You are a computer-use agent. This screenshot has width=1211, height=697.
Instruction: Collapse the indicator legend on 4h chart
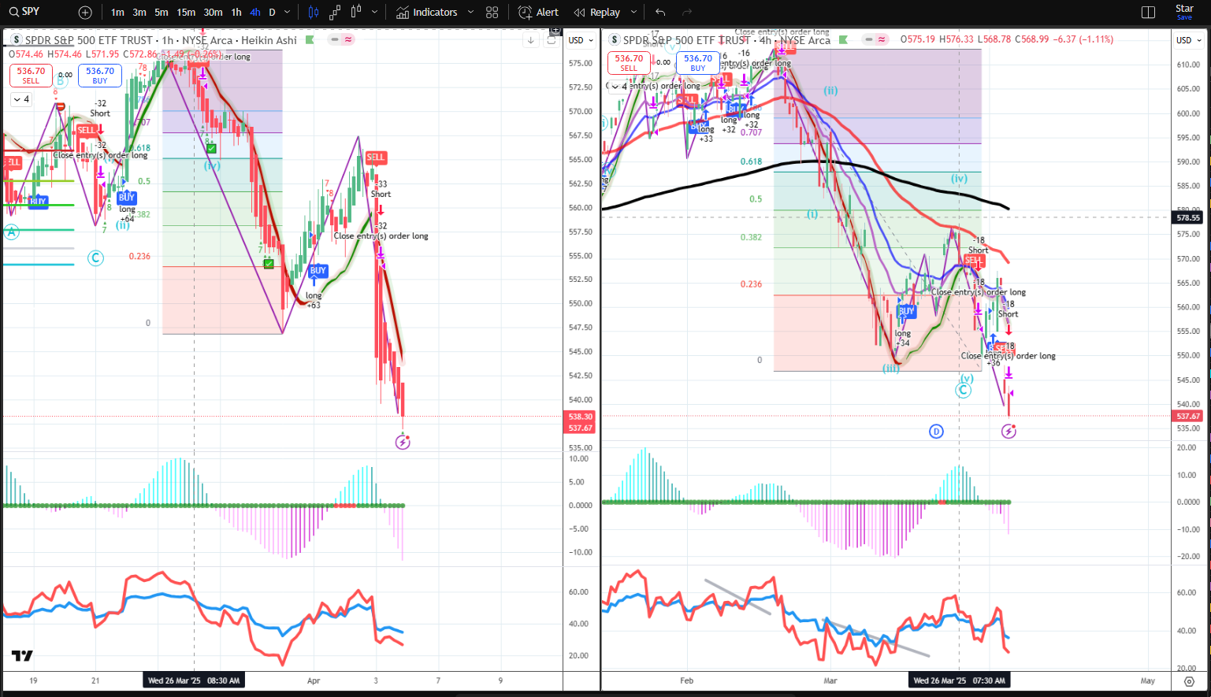pos(619,87)
